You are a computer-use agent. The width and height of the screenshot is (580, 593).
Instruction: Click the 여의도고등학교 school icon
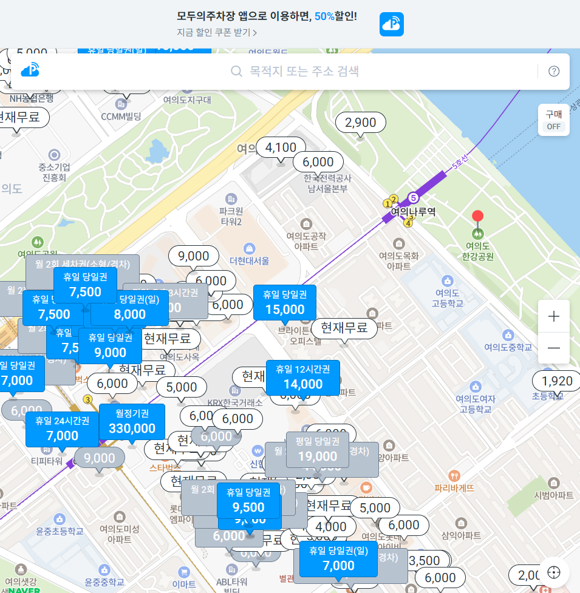pyautogui.click(x=448, y=281)
